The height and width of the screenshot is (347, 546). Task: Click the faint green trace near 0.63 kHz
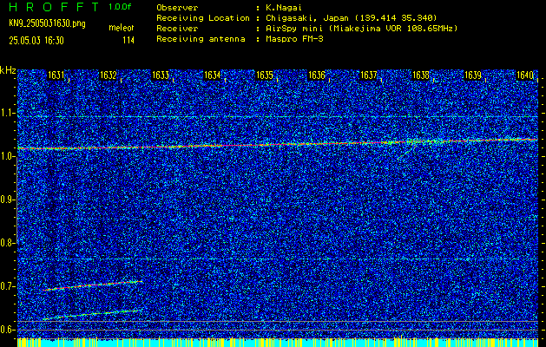(93, 314)
